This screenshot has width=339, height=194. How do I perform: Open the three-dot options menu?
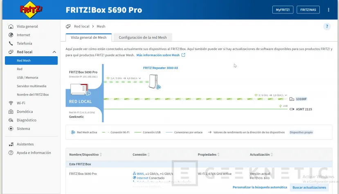coord(328,10)
